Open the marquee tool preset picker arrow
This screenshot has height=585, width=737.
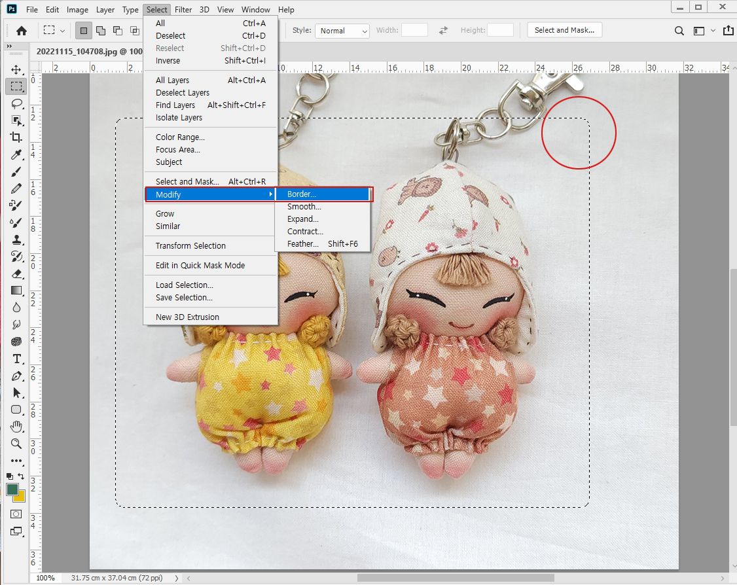tap(62, 31)
